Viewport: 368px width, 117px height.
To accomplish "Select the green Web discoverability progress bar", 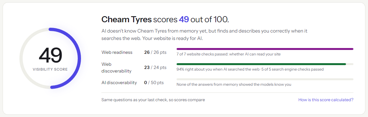I will point(265,64).
